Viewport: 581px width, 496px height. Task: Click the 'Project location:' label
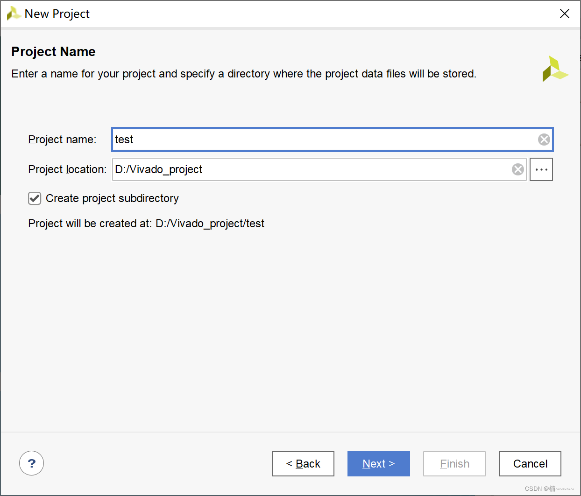(67, 169)
